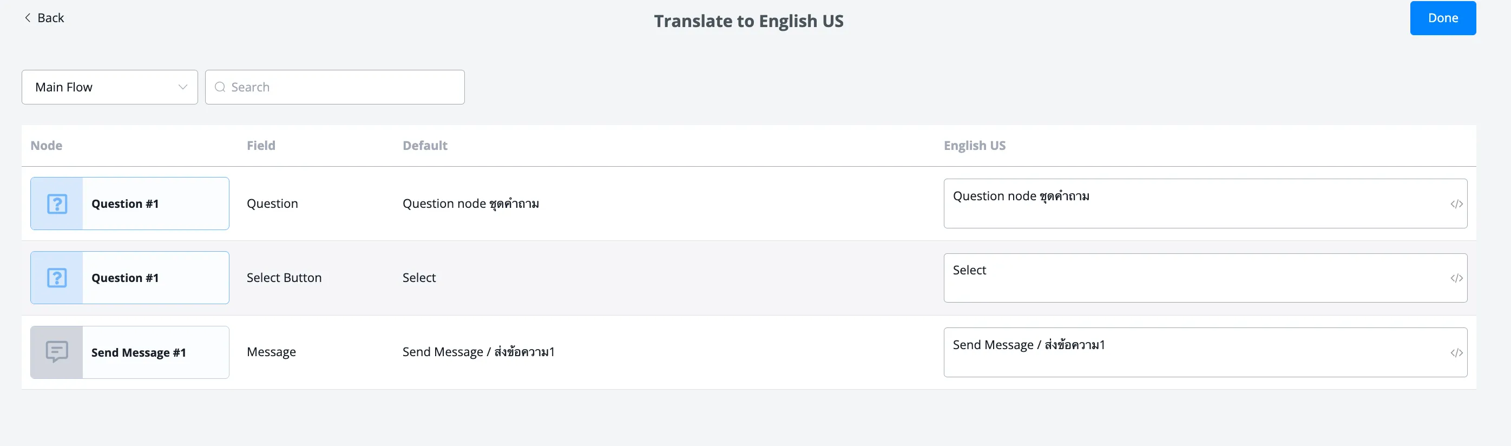Focus the Search input field
This screenshot has height=446, width=1511.
(335, 88)
